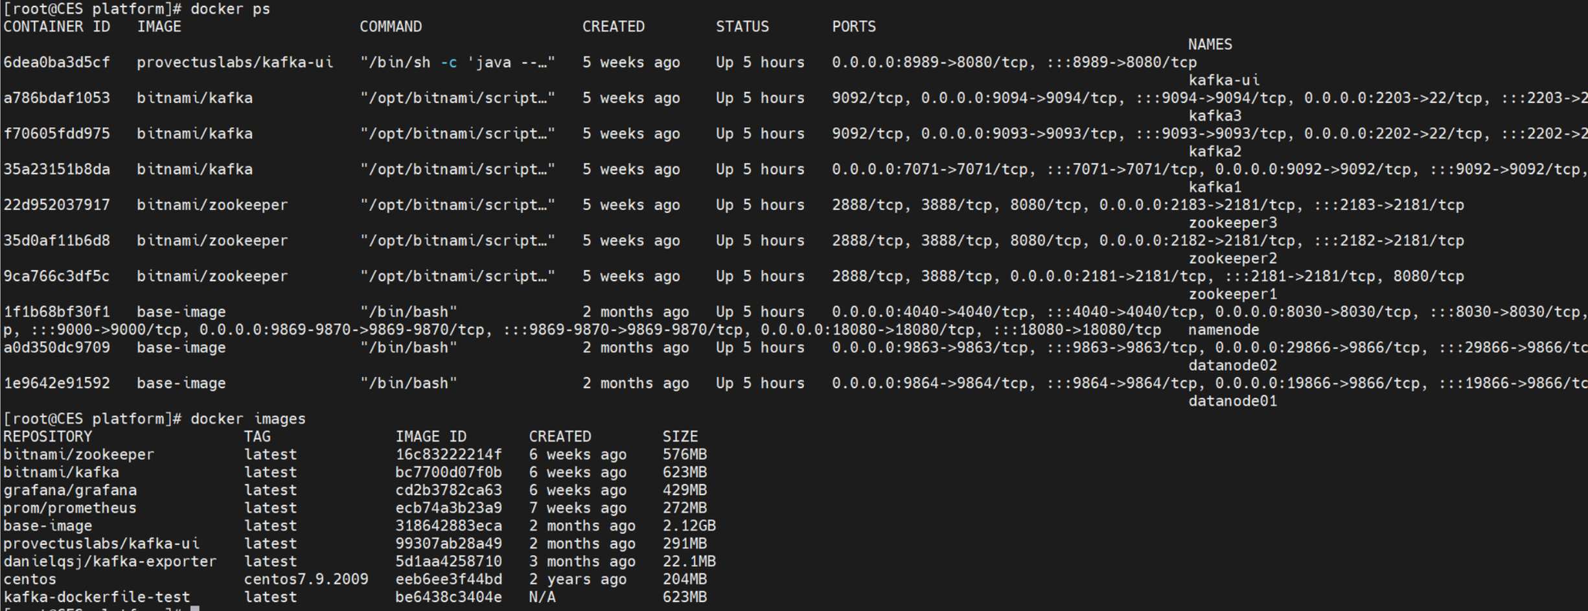The height and width of the screenshot is (611, 1588).
Task: Click image ID be6438c3404e
Action: click(x=448, y=597)
